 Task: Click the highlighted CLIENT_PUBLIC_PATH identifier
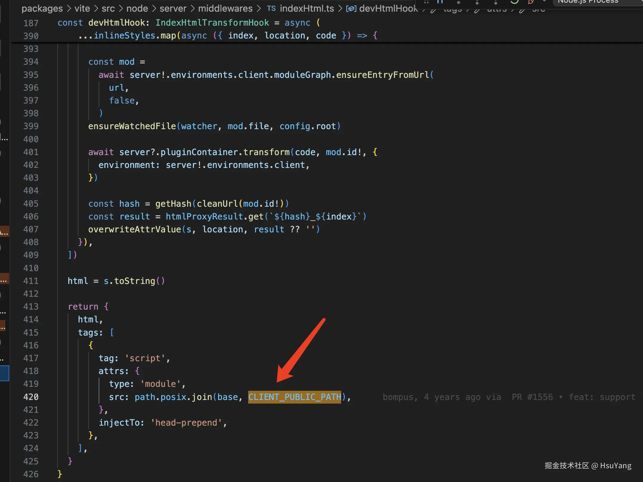point(294,397)
